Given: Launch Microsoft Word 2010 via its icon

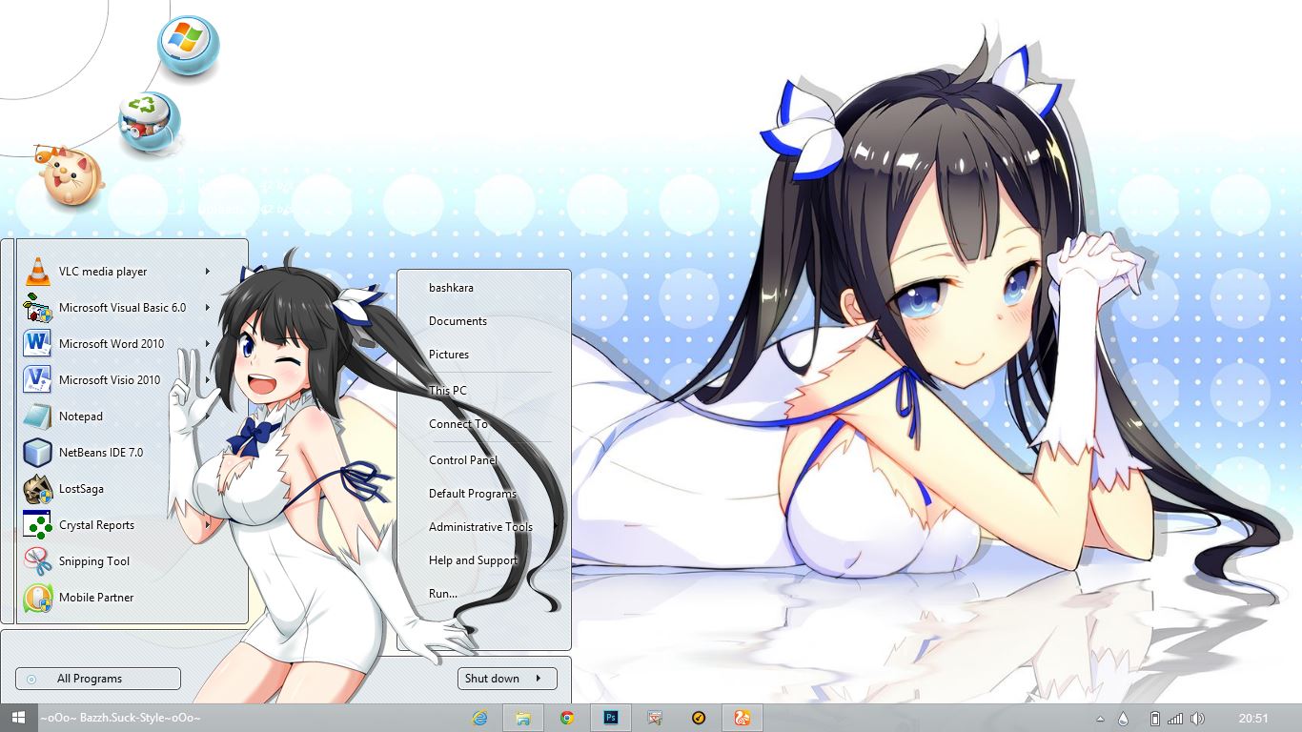Looking at the screenshot, I should point(37,344).
